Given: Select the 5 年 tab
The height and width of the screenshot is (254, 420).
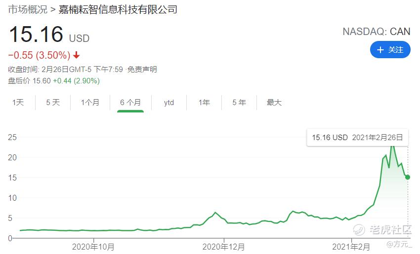Looking at the screenshot, I should coord(239,103).
